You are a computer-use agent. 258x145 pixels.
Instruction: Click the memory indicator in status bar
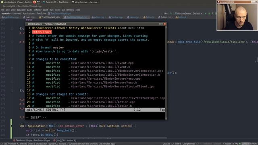click(x=249, y=144)
